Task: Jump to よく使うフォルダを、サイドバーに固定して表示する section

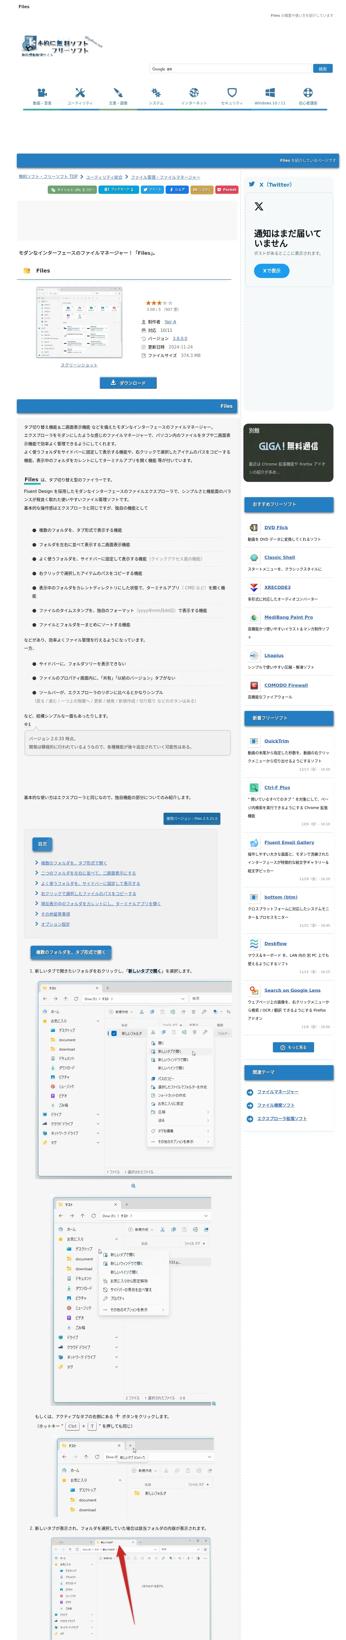Action: point(90,884)
